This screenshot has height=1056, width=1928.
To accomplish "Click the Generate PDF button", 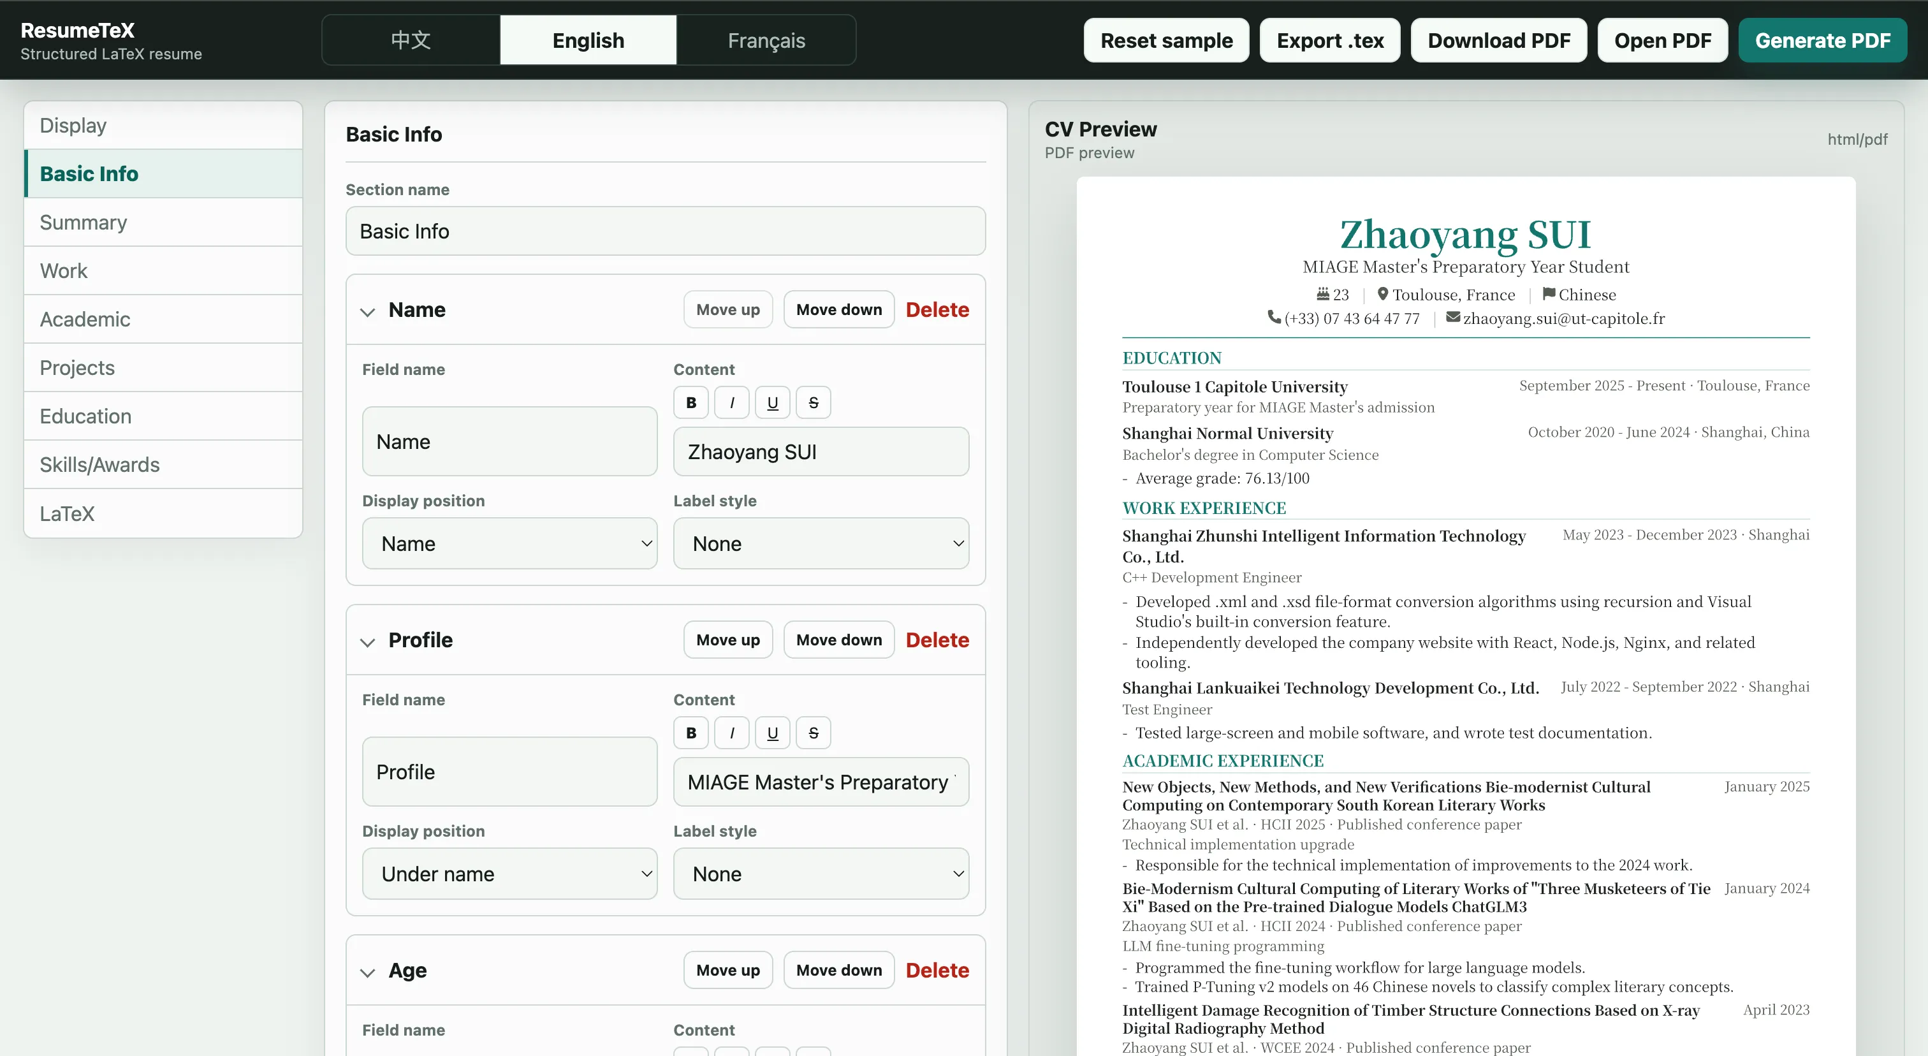I will [x=1822, y=40].
